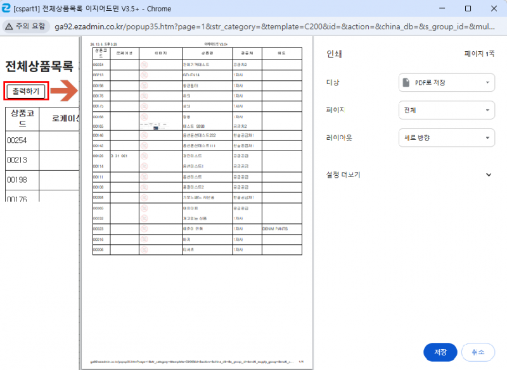Screen dimensions: 507x370
Task: Click the print preview page thumbnail
Action: [197, 203]
